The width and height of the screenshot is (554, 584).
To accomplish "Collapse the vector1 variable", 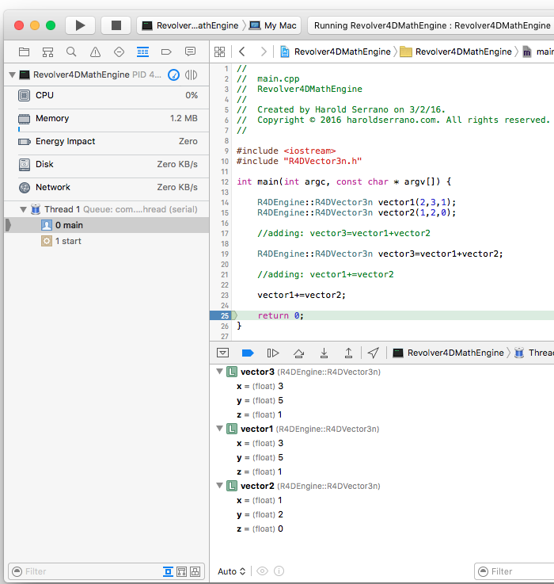I will [x=220, y=429].
